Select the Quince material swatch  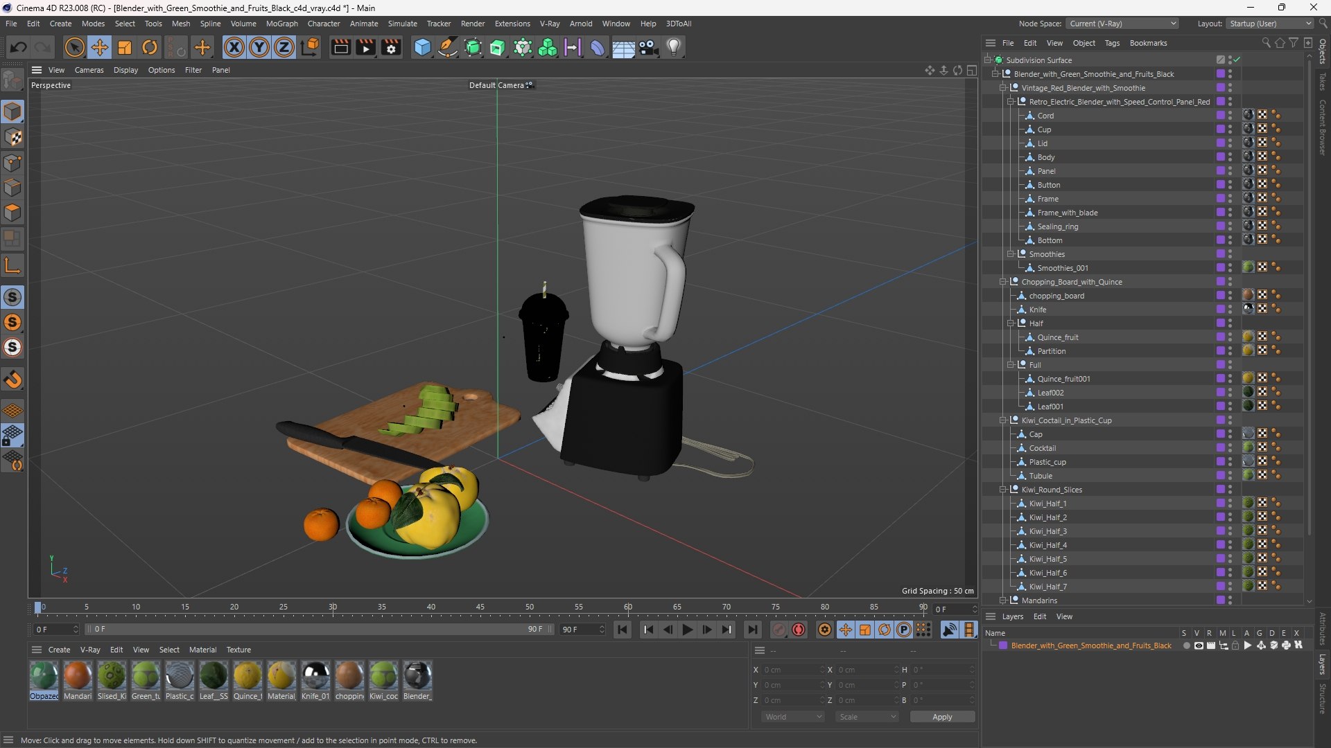click(247, 680)
